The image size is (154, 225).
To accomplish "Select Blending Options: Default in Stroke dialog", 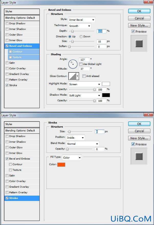I will (22, 131).
